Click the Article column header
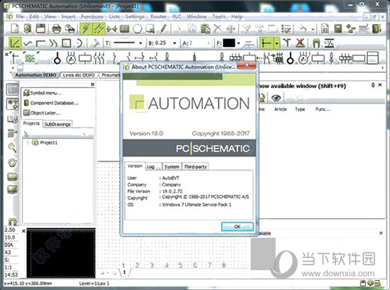Image resolution: width=390 pixels, height=290 pixels. coord(280,109)
